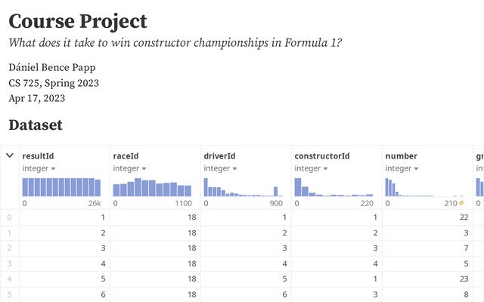484x302 pixels.
Task: Open the driverId integer type dropdown
Action: tap(220, 168)
